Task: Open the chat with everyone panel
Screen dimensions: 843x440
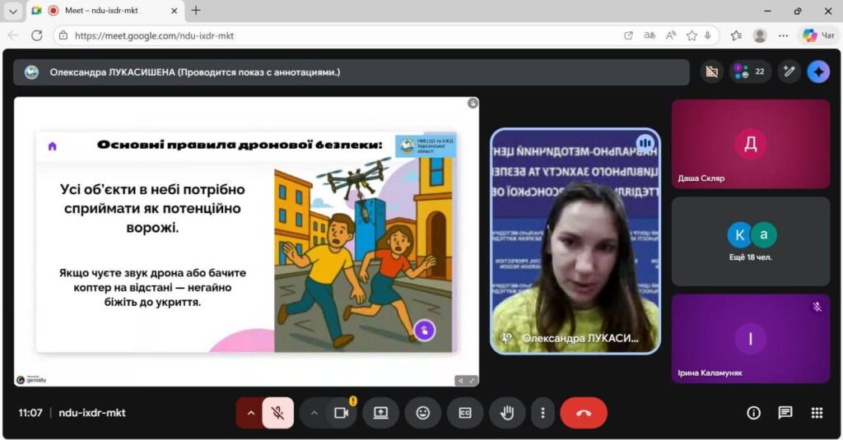Action: 785,413
